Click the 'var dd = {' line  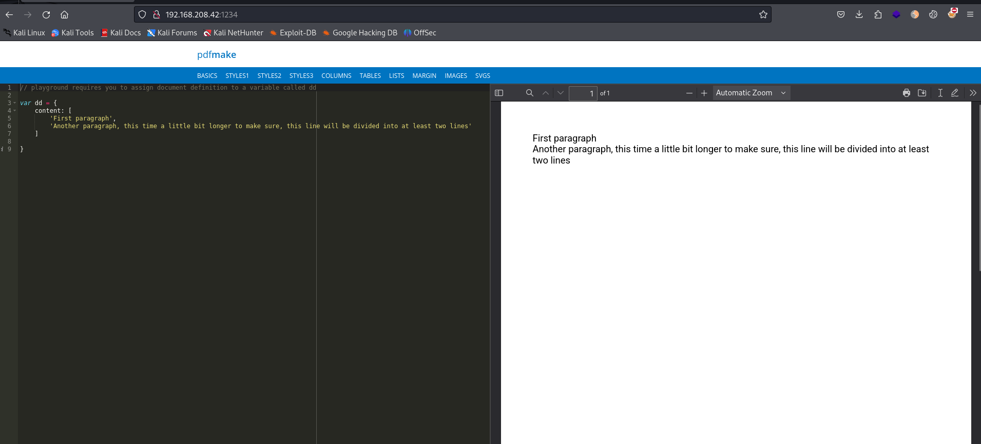tap(39, 103)
